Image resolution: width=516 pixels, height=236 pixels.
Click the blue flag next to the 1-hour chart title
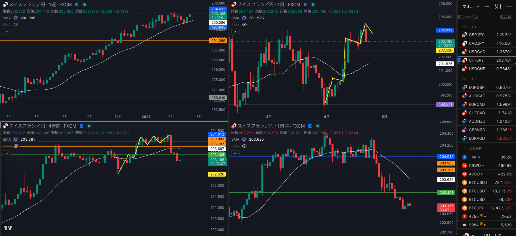tap(310, 126)
